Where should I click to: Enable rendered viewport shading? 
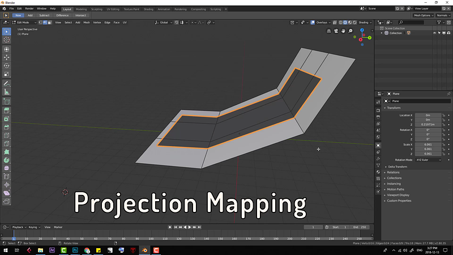coord(355,23)
